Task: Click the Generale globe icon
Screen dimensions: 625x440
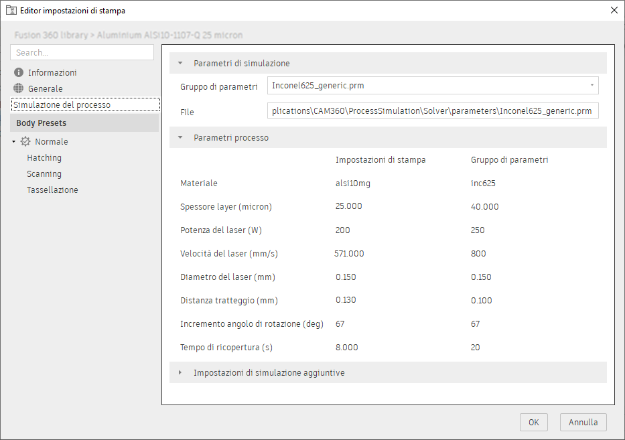Action: (x=18, y=88)
